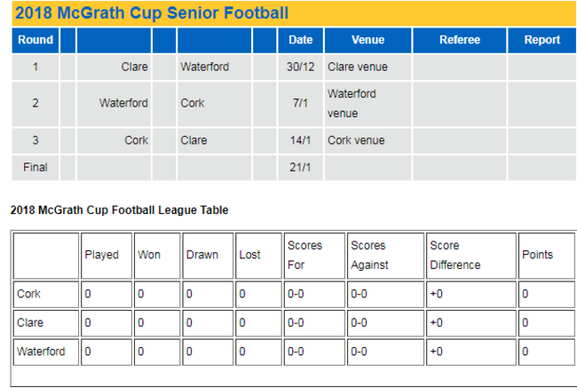Click the 14/1 date in Round 3
Image resolution: width=577 pixels, height=388 pixels.
(301, 140)
